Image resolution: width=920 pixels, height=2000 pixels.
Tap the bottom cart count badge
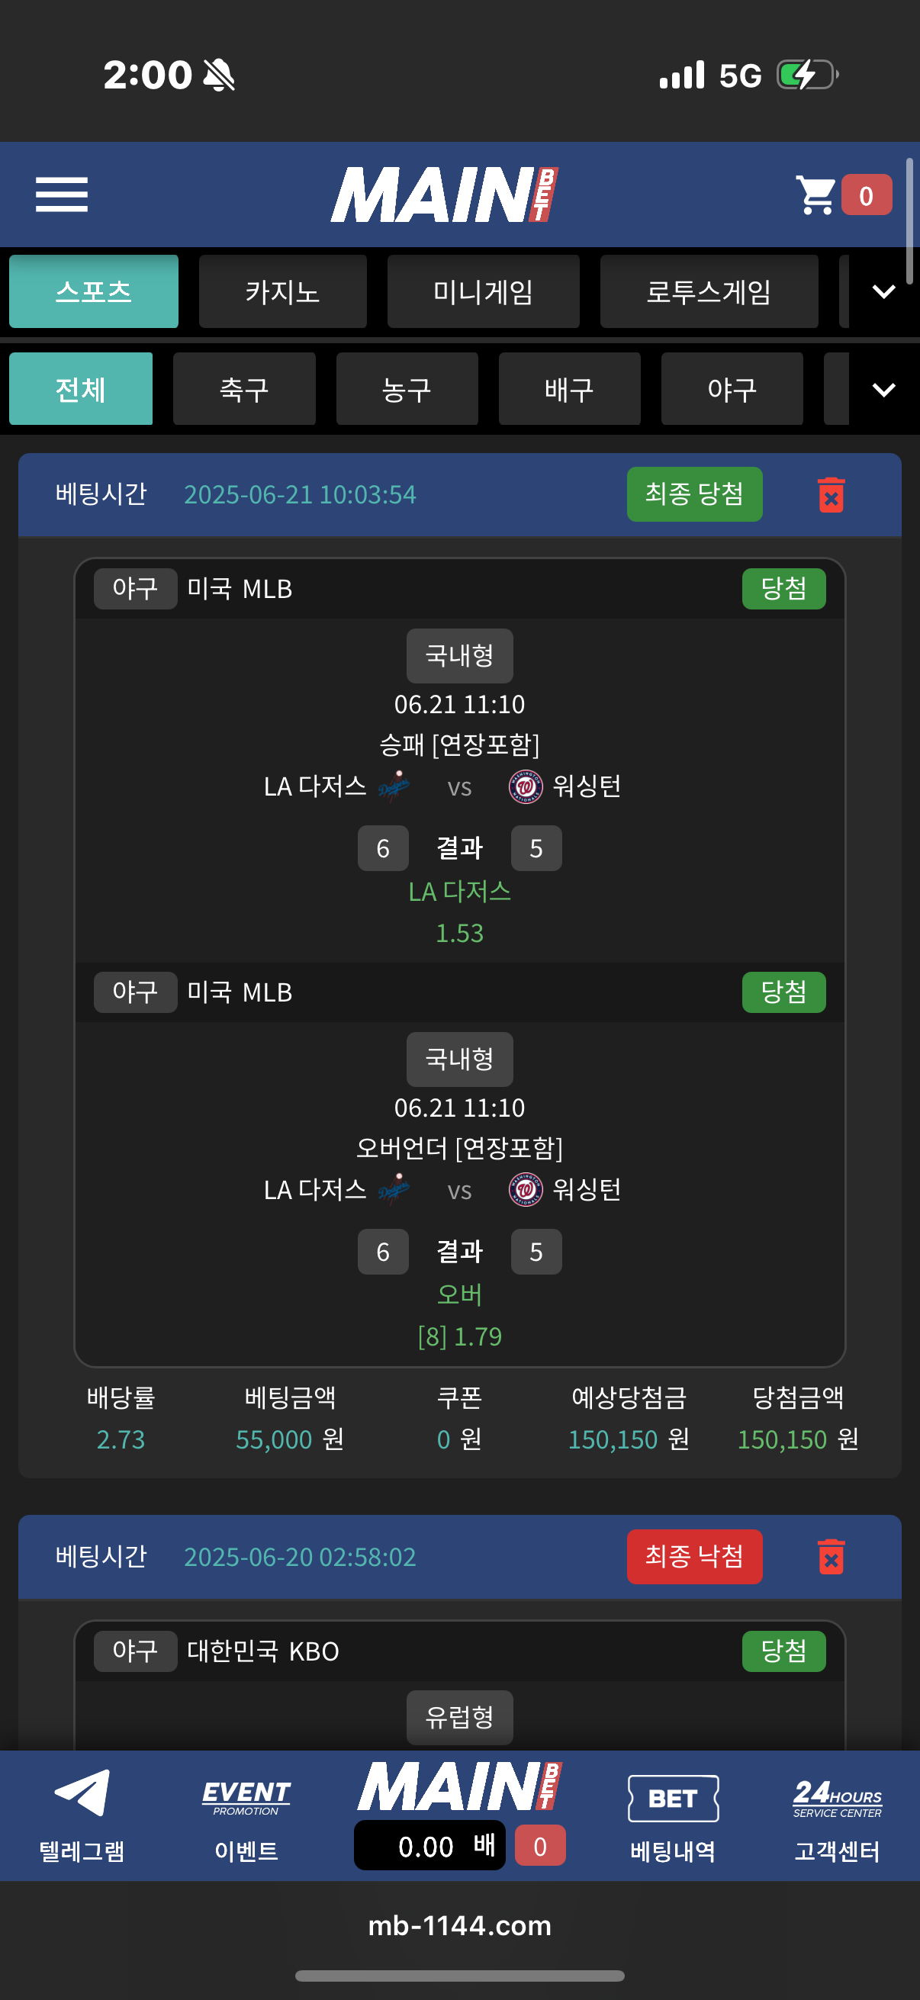point(539,1846)
